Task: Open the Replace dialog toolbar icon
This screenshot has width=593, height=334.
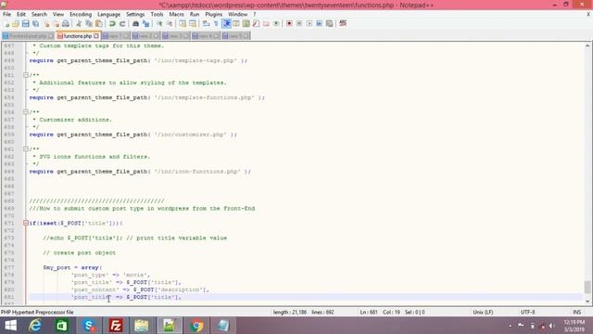Action: coord(145,24)
